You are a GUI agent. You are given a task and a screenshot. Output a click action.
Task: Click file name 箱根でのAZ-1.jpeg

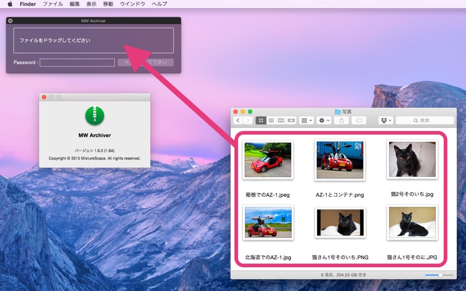[x=267, y=195]
